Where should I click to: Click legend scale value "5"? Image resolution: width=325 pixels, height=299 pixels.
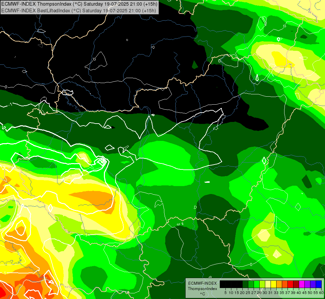coord(225,293)
